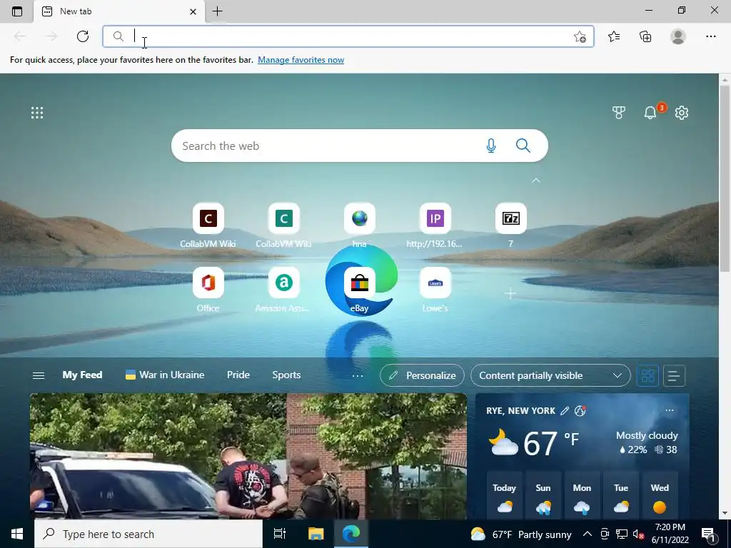Screen dimensions: 731x548
Task: Open the Action Center notifications icon
Action: point(708,534)
